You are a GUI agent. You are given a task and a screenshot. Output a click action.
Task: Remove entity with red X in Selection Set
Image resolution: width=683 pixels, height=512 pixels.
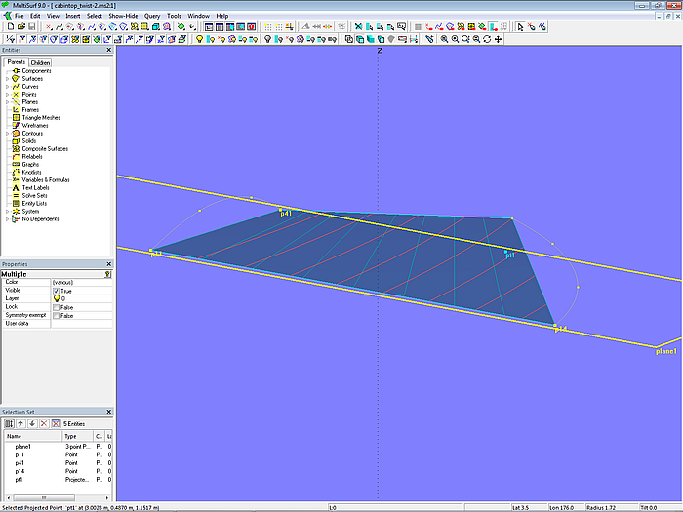pos(42,423)
